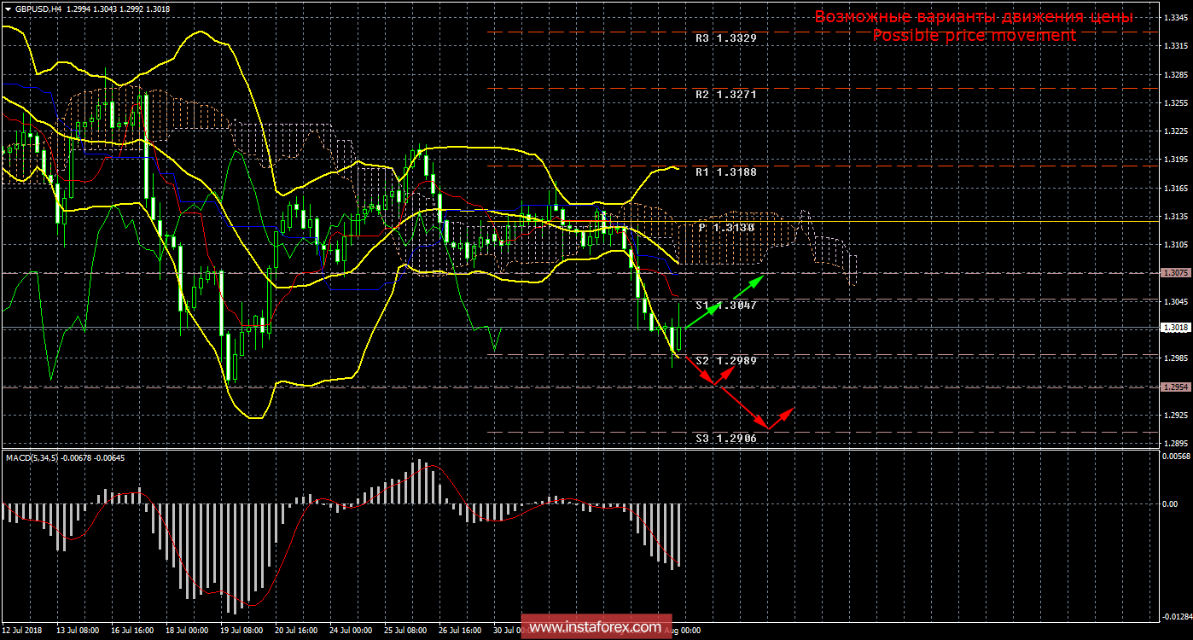Select the 1.3195 price axis value

click(1176, 160)
